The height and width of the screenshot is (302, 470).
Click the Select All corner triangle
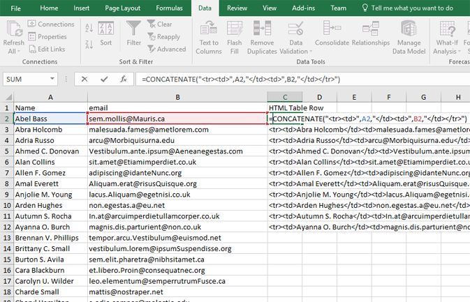(9, 97)
